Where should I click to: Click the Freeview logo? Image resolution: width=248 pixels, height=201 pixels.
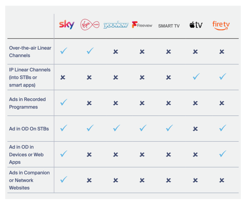(x=142, y=25)
